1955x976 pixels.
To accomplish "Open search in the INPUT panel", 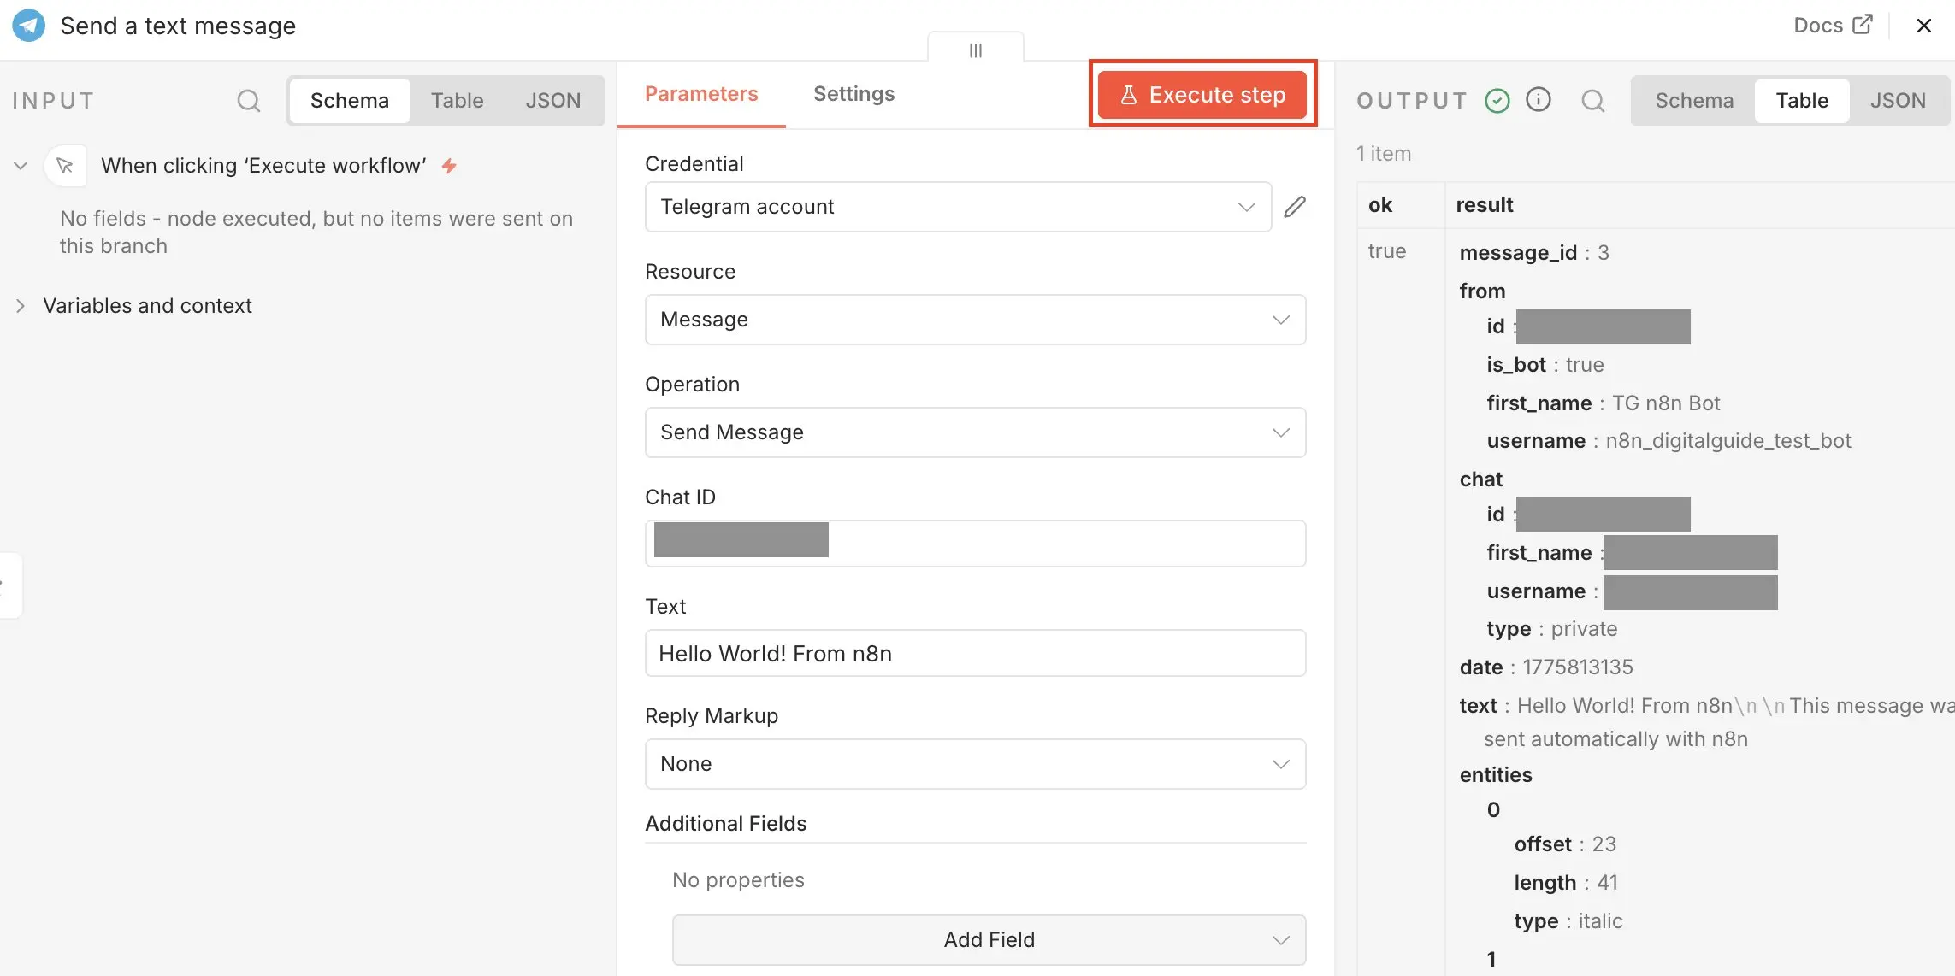I will point(249,100).
